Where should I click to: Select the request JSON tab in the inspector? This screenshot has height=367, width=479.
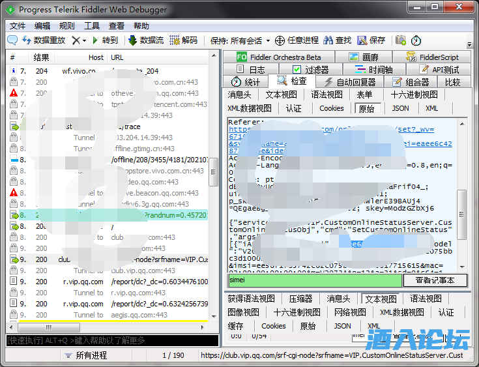coord(400,108)
